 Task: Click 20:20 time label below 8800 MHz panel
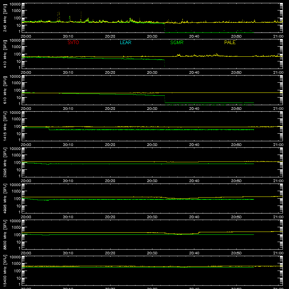pyautogui.click(x=110, y=253)
